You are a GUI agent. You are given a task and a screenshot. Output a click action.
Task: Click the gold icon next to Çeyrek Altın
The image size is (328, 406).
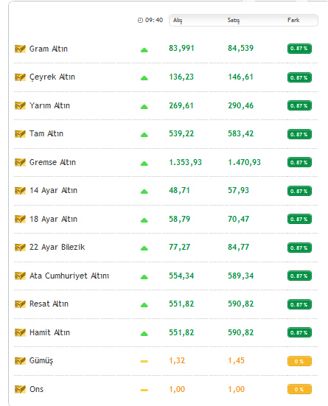pos(20,77)
